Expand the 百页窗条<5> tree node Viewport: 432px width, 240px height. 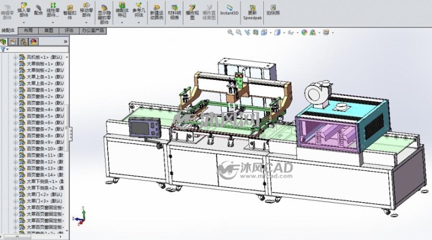point(15,116)
